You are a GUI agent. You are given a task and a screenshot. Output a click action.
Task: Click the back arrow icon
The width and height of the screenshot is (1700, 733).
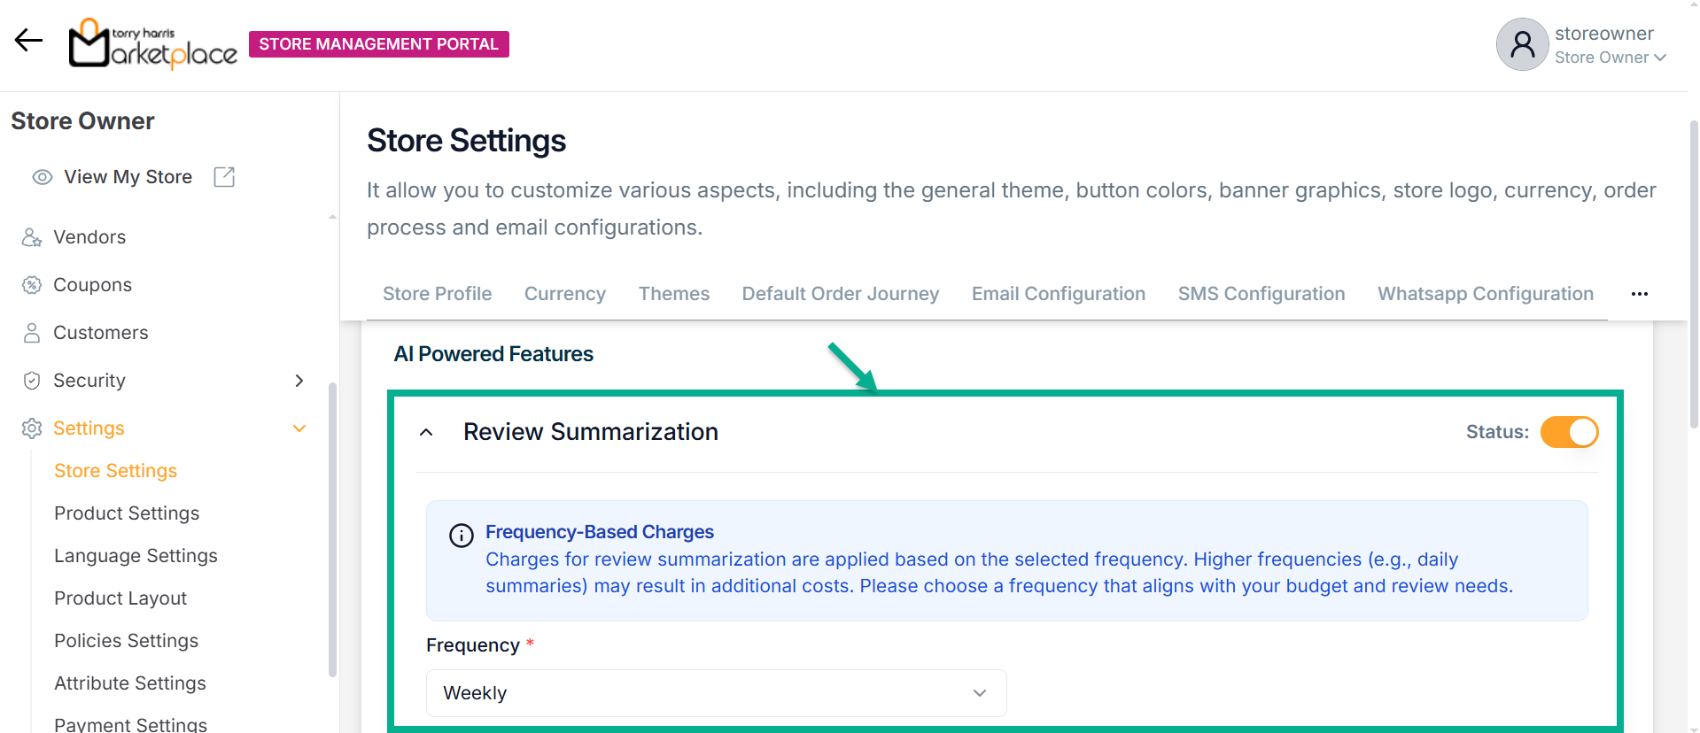[x=28, y=41]
